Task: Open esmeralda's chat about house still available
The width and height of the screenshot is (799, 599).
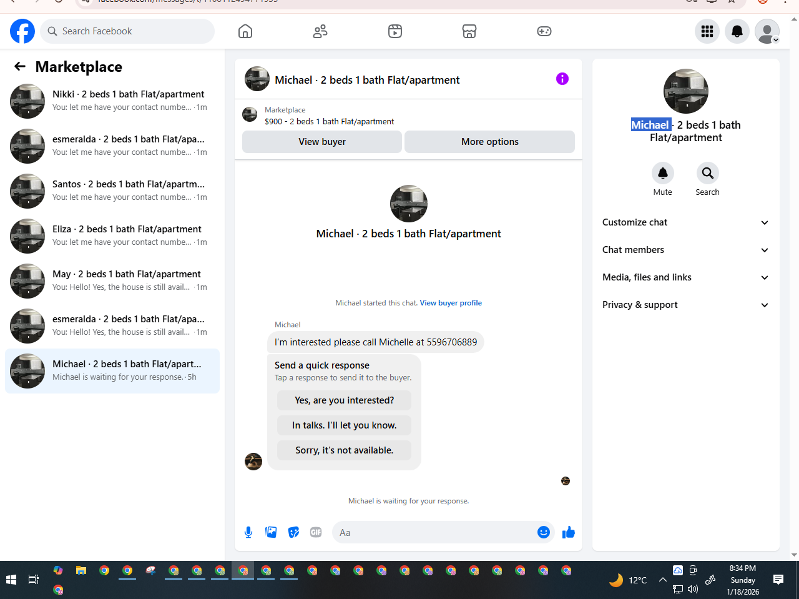Action: [112, 326]
